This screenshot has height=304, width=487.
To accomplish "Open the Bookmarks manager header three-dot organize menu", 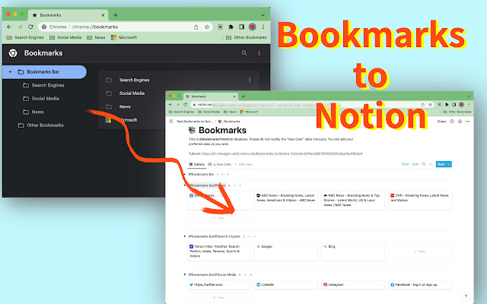I will click(259, 53).
